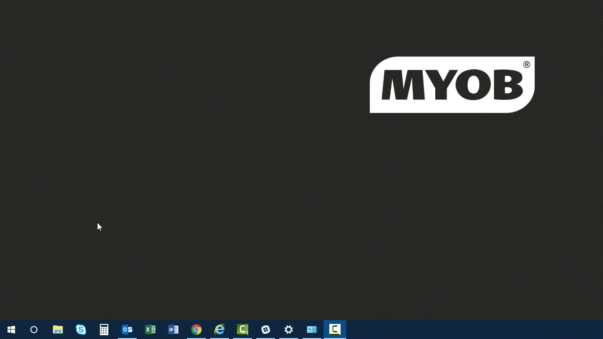
Task: Switch to Slack on the taskbar
Action: click(x=266, y=330)
